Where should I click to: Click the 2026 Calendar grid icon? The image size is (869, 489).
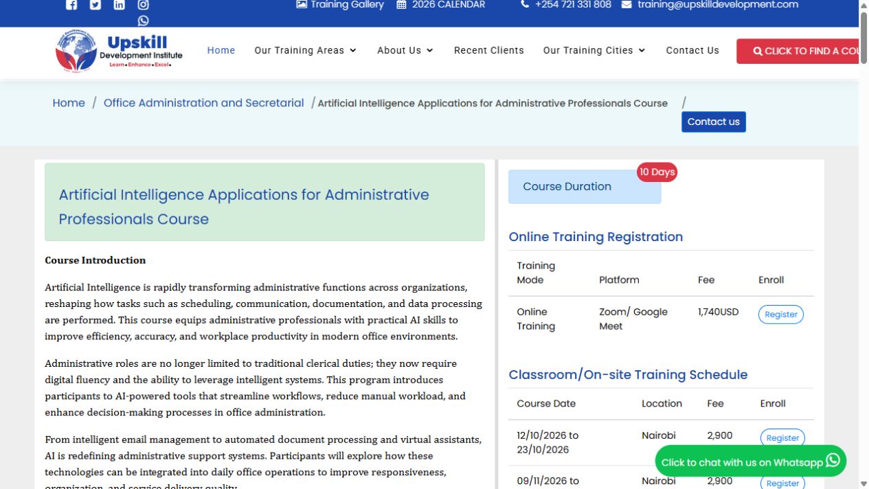tap(401, 5)
